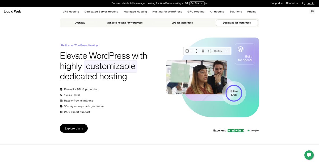Expand the Contact dropdown
This screenshot has height=165, width=319.
pos(292,3)
